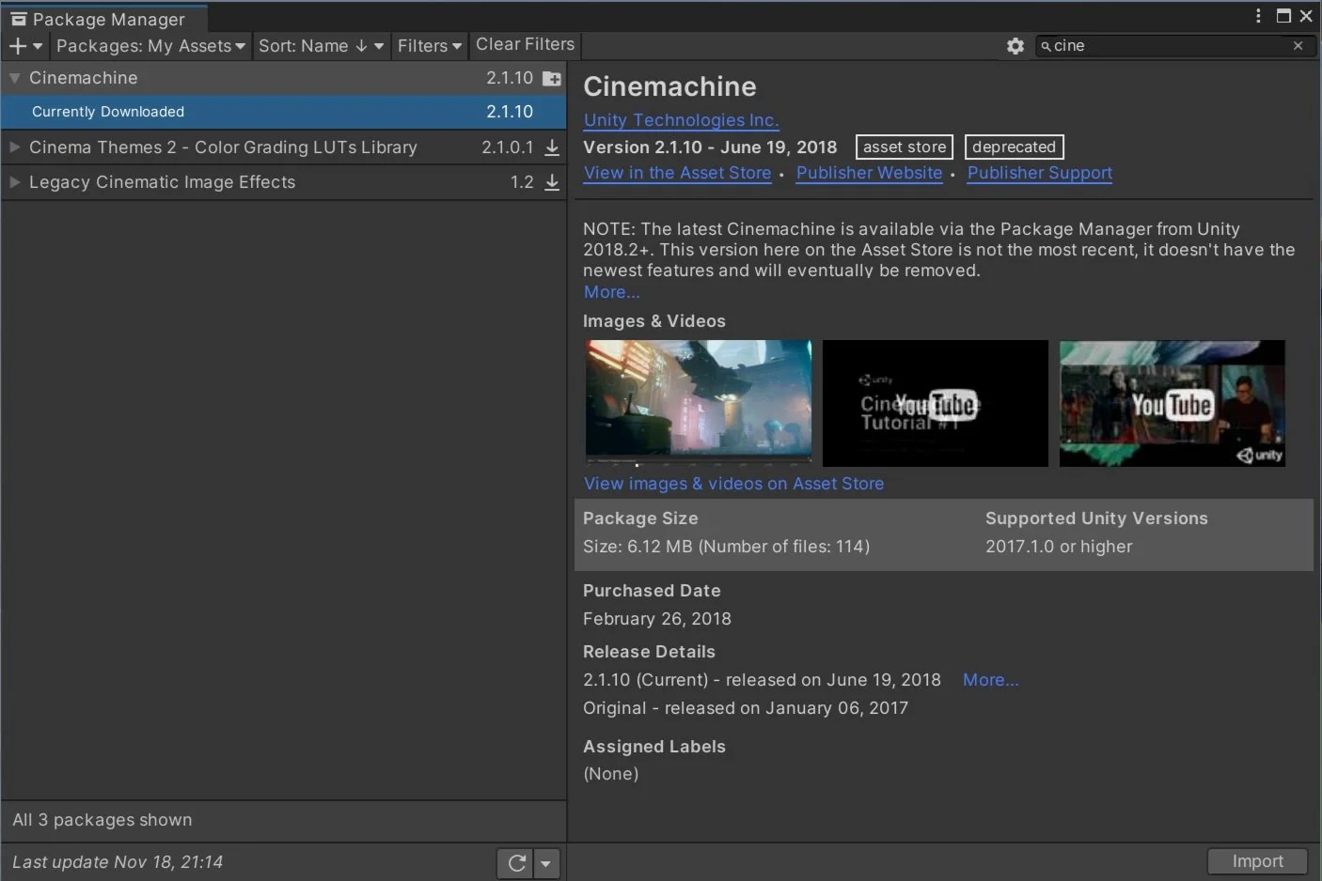Image resolution: width=1322 pixels, height=881 pixels.
Task: Select the Cinema Themes 2 package row
Action: click(x=283, y=147)
